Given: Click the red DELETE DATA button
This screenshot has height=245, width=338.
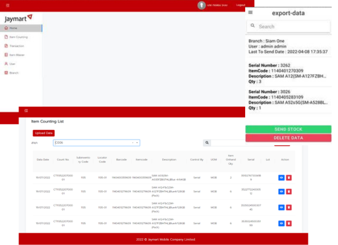Looking at the screenshot, I should pos(288,138).
